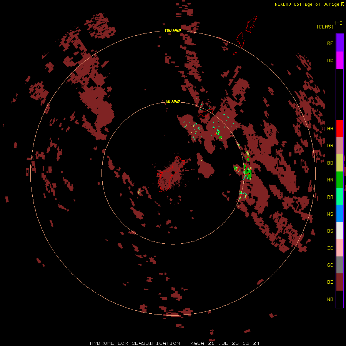This screenshot has height=346, width=346.
Task: Click the RA light green color swatch
Action: (x=339, y=197)
